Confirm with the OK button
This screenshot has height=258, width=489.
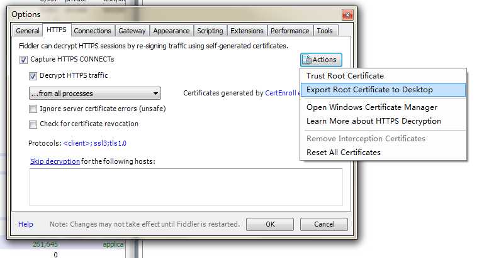click(x=270, y=224)
